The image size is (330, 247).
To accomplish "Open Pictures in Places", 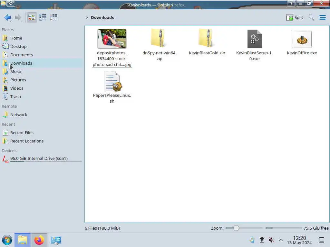I will tap(41, 80).
